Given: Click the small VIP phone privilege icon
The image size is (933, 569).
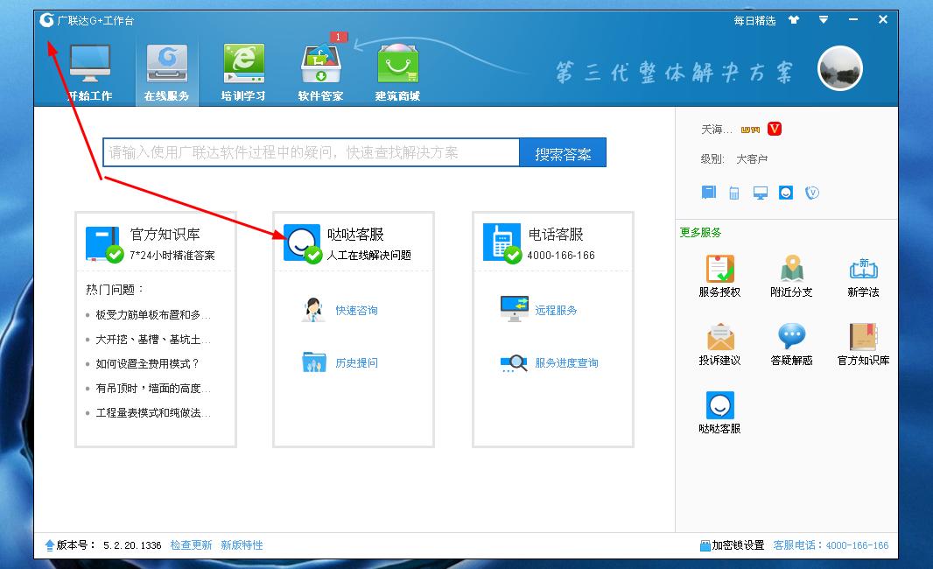Looking at the screenshot, I should point(812,193).
